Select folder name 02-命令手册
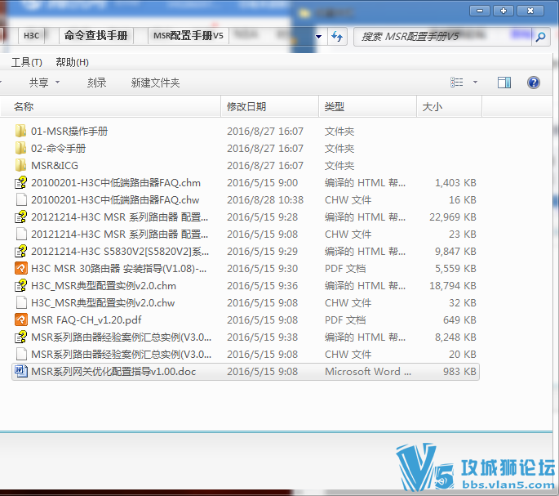Image resolution: width=559 pixels, height=496 pixels. point(58,148)
